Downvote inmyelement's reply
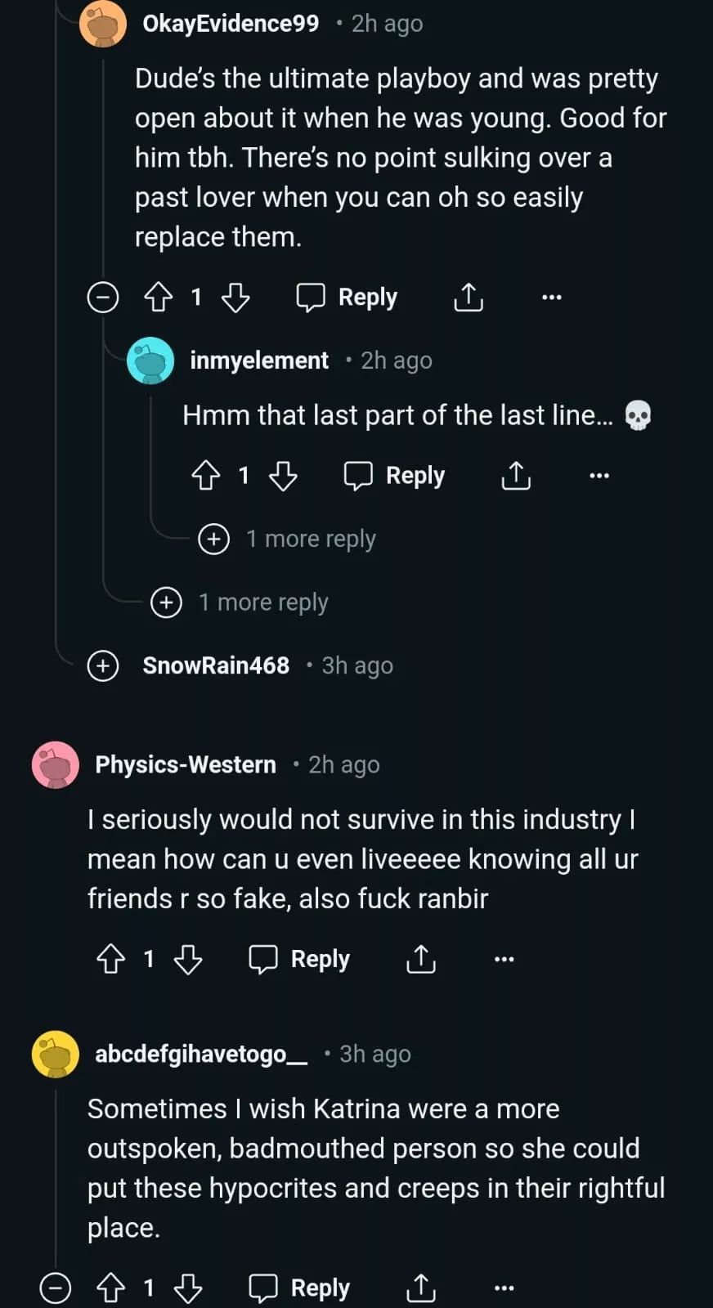Screen dimensions: 713x1308 [x=283, y=476]
